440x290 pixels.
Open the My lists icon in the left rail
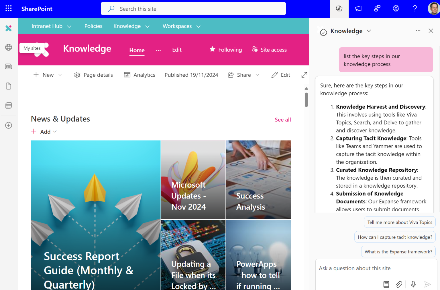click(x=9, y=106)
